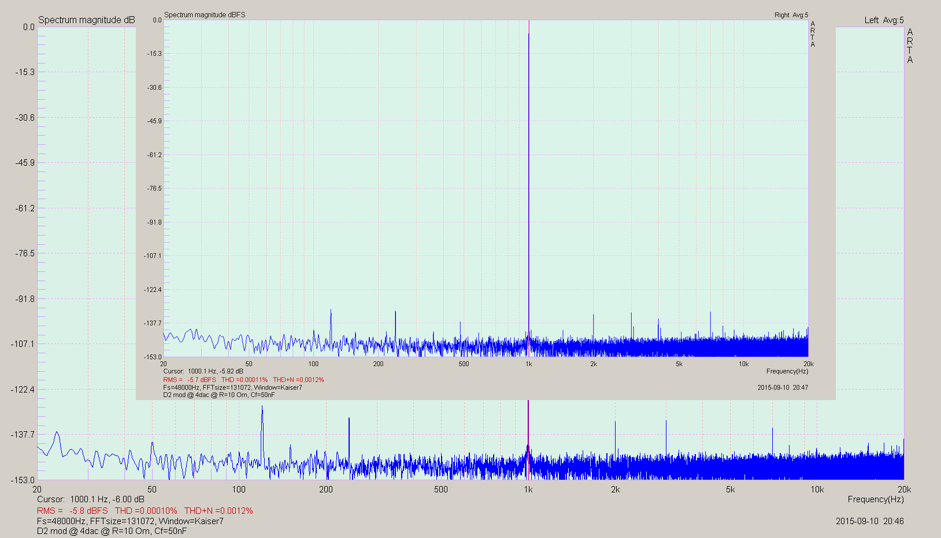Select the Left plot 'Fs=48000Hz, FFTsize=131072' line
The width and height of the screenshot is (941, 538).
tap(130, 521)
